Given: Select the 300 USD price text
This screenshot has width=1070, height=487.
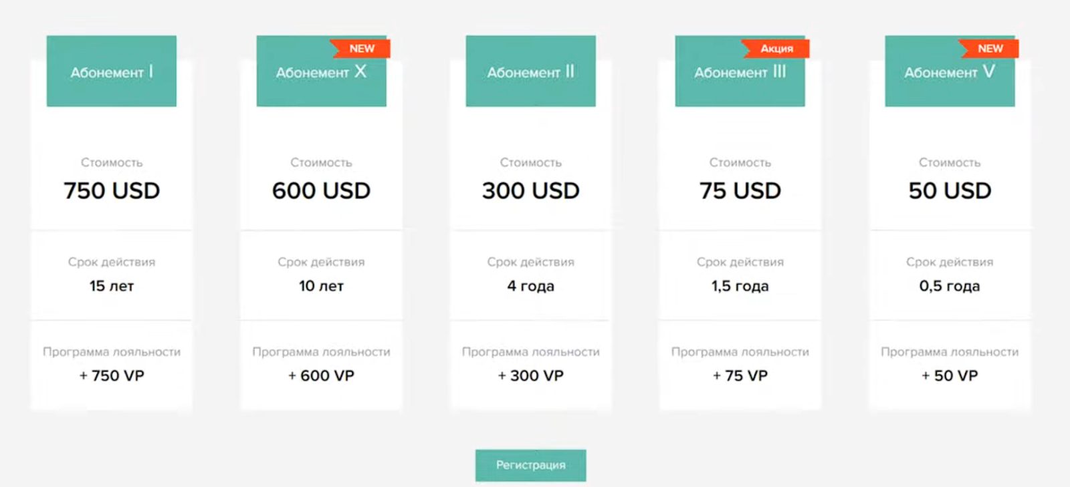Looking at the screenshot, I should [x=530, y=191].
